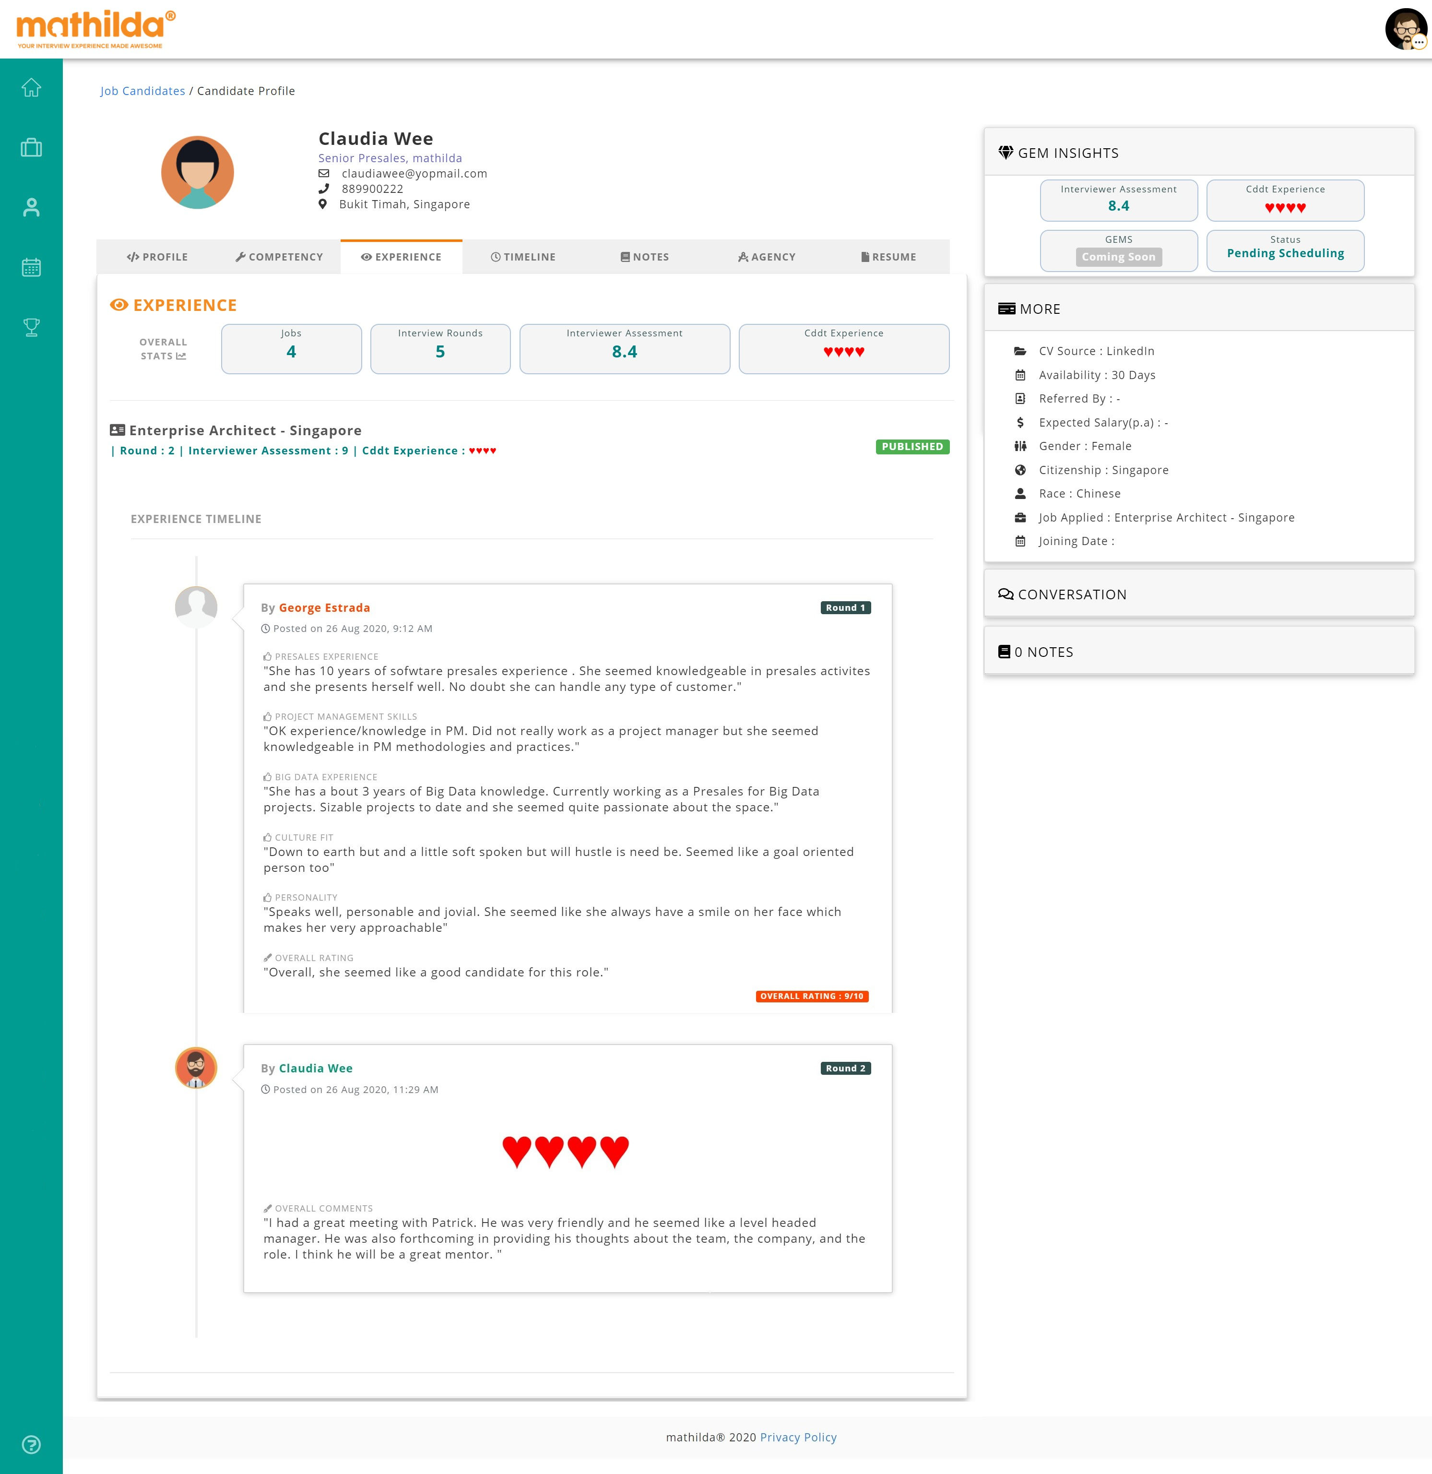Click the home icon in sidebar
This screenshot has width=1432, height=1474.
click(x=31, y=88)
